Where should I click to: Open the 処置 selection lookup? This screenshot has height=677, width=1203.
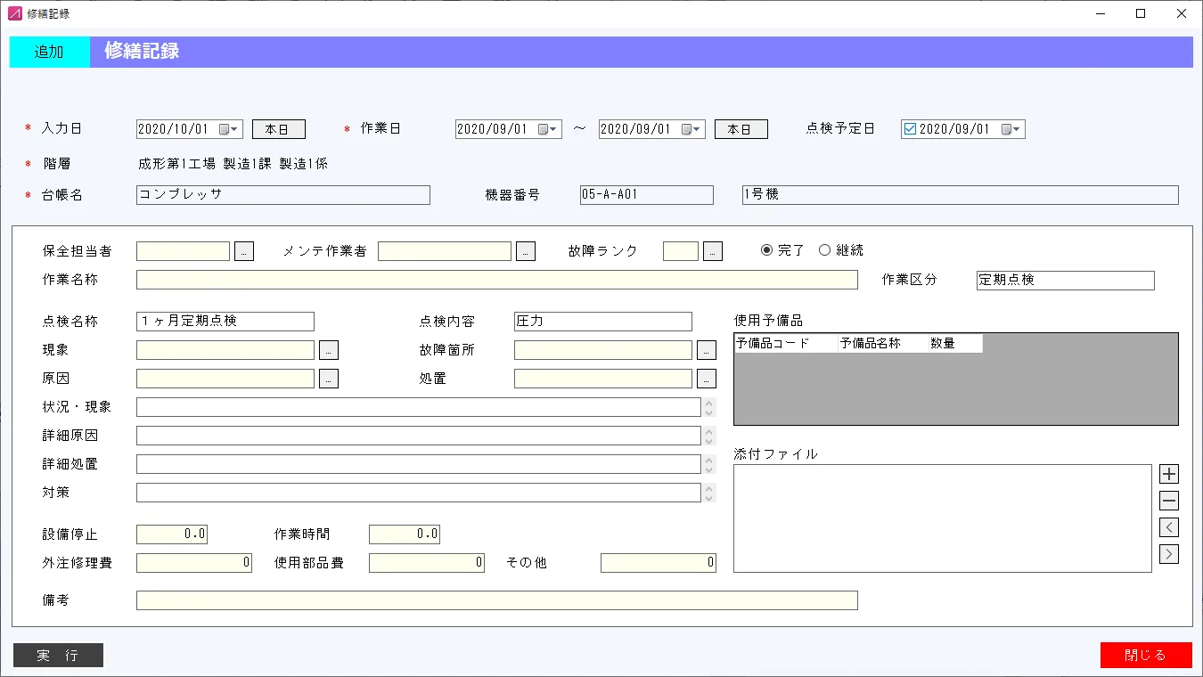point(706,378)
